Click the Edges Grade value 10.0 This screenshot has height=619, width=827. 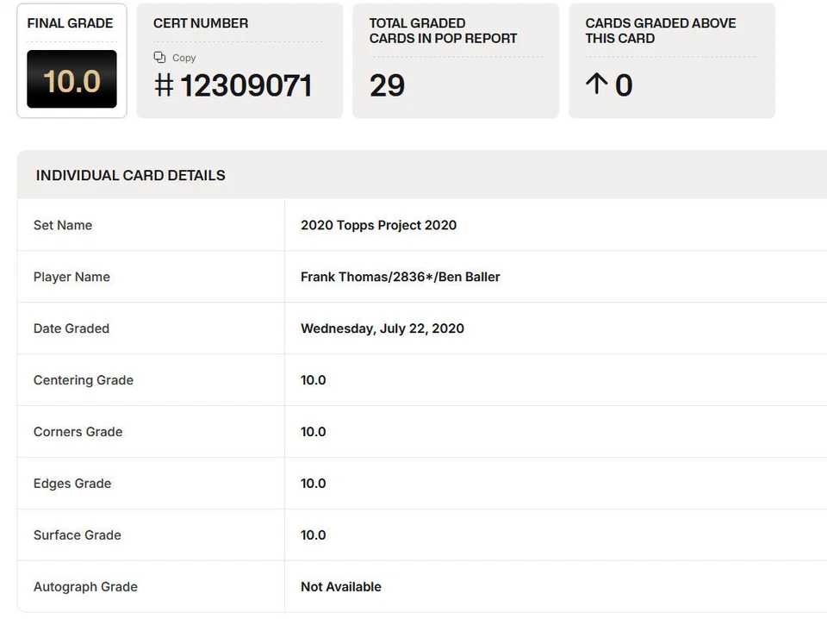pos(314,484)
